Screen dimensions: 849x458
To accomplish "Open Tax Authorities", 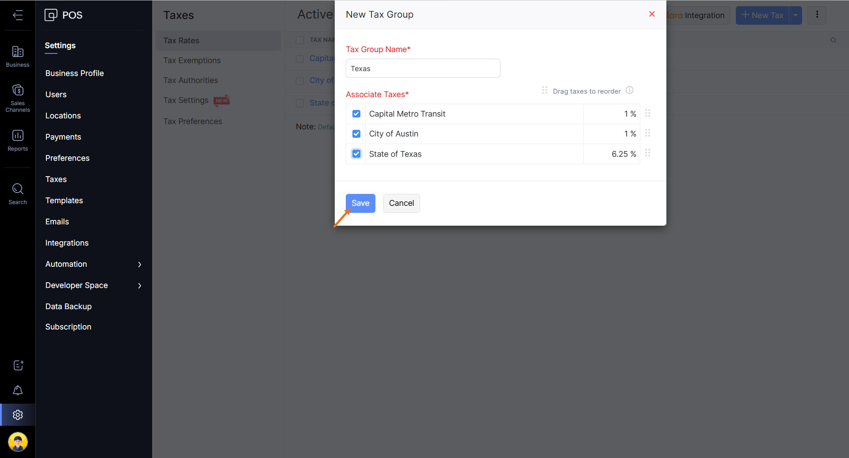I will pos(191,80).
